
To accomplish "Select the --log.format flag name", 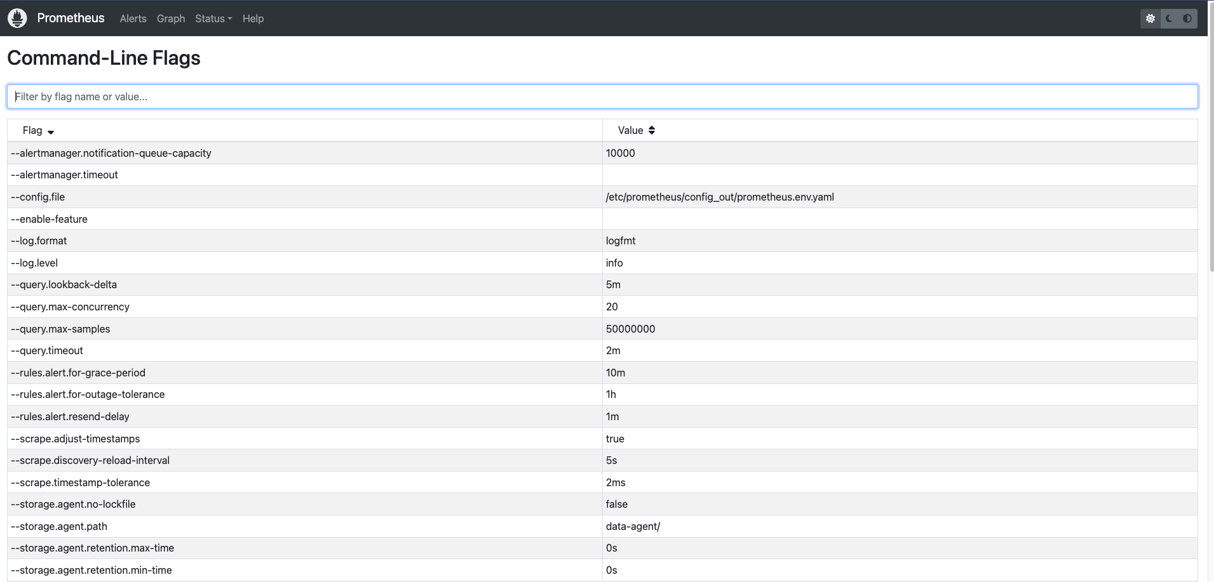I will click(x=39, y=241).
